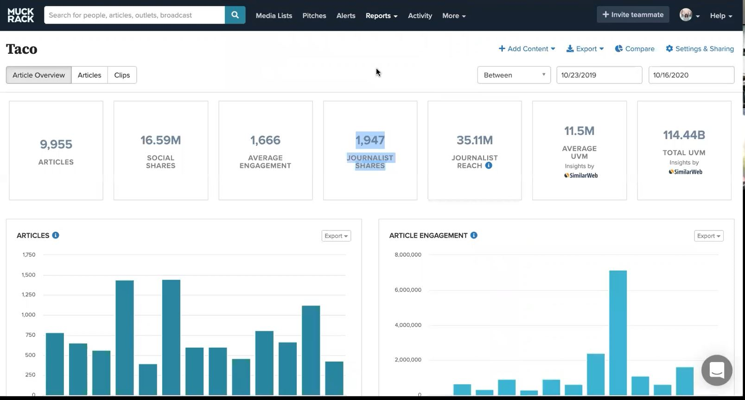
Task: Click the 1,666 Average Engagement card
Action: point(266,151)
